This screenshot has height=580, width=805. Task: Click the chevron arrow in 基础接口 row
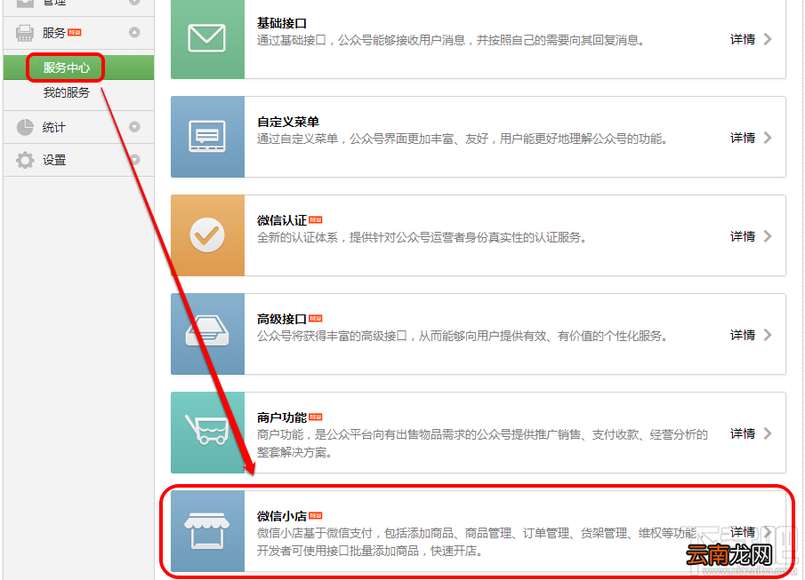768,39
